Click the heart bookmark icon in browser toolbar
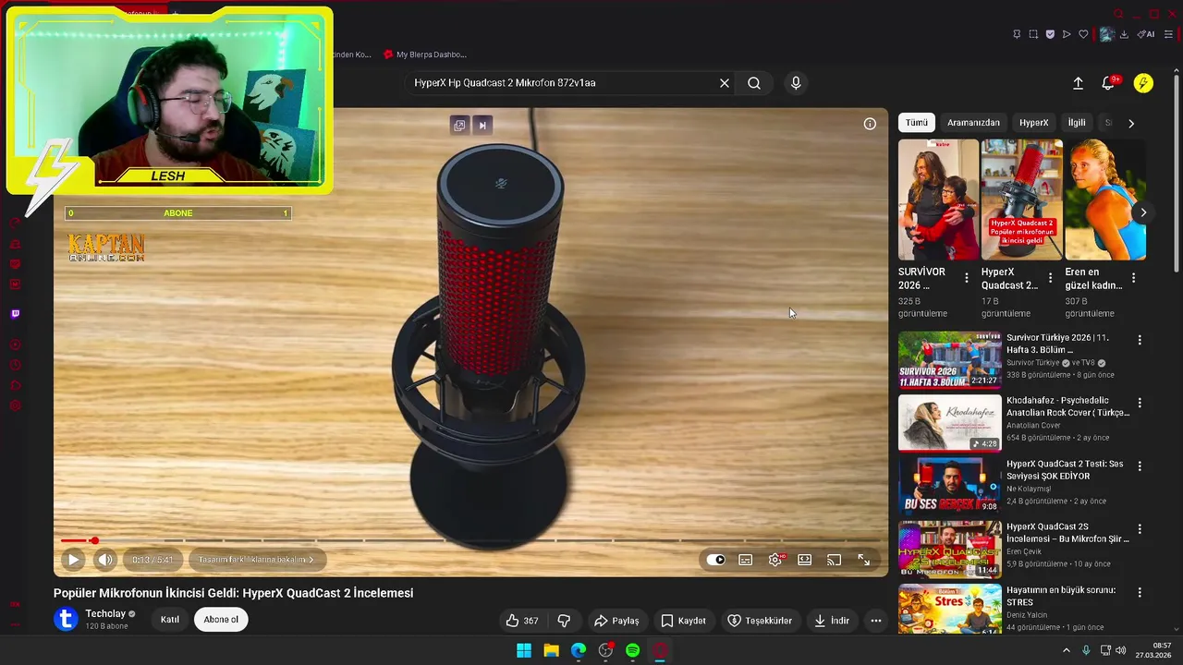 click(x=1083, y=34)
